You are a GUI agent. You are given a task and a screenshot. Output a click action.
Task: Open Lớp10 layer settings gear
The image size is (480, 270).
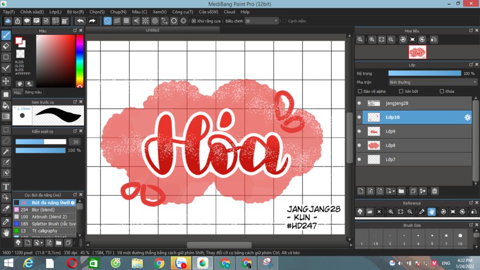tap(467, 117)
